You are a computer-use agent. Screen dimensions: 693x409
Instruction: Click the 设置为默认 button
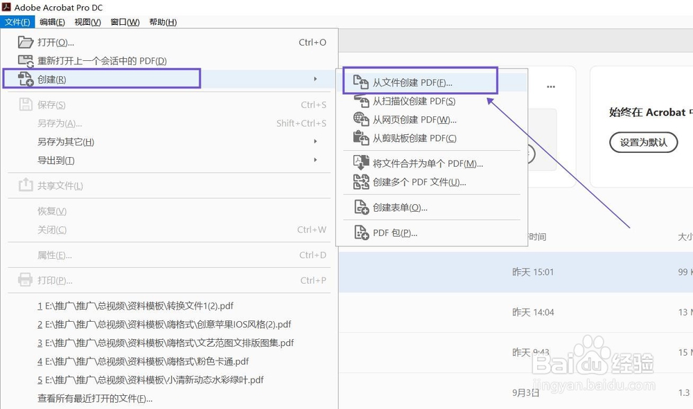pos(644,142)
